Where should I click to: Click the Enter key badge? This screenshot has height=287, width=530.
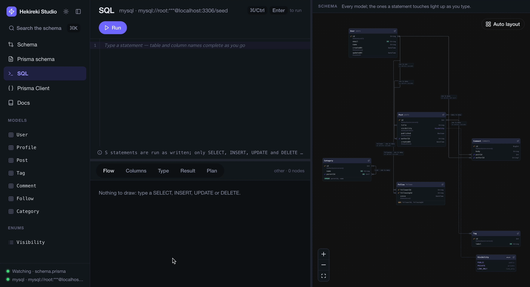(x=278, y=10)
